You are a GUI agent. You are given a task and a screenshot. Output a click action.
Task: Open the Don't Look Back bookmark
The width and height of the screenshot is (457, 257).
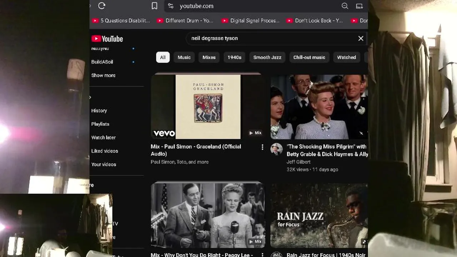click(x=315, y=21)
